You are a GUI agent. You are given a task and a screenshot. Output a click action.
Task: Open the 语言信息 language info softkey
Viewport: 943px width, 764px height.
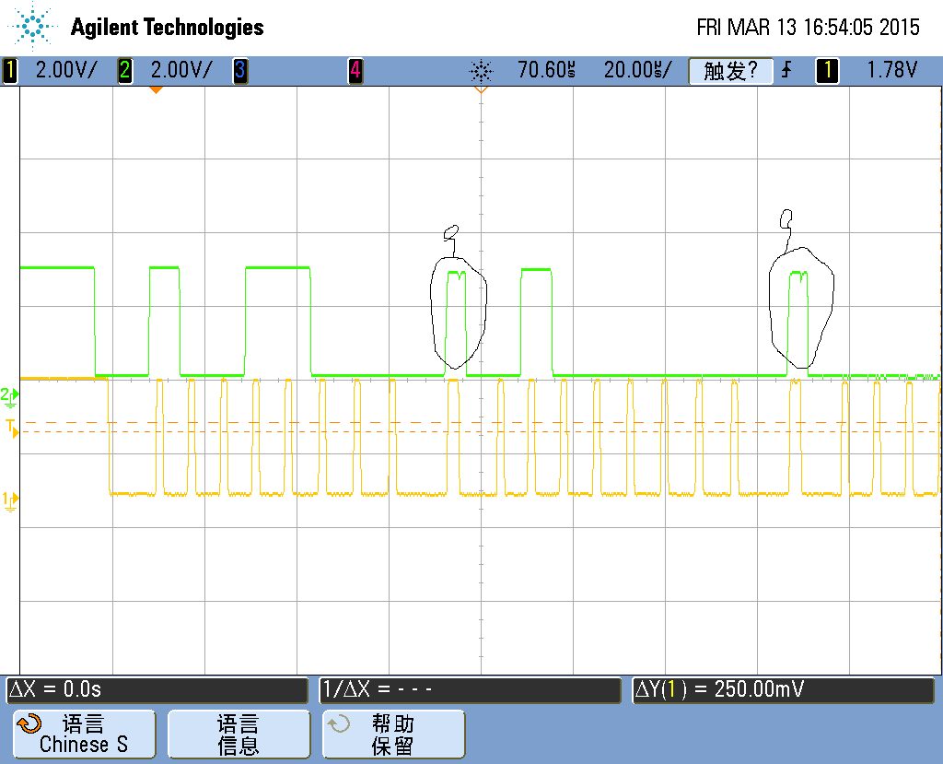239,734
